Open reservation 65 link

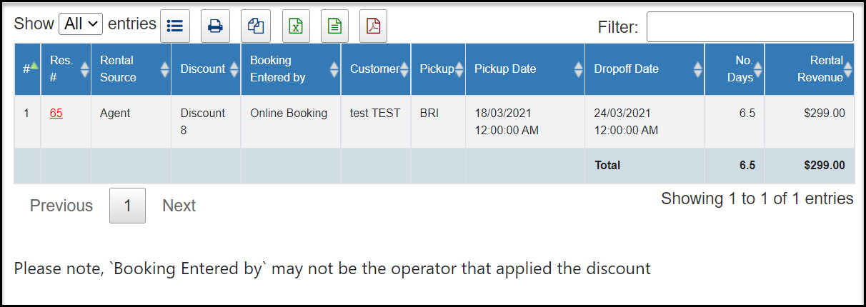click(56, 113)
